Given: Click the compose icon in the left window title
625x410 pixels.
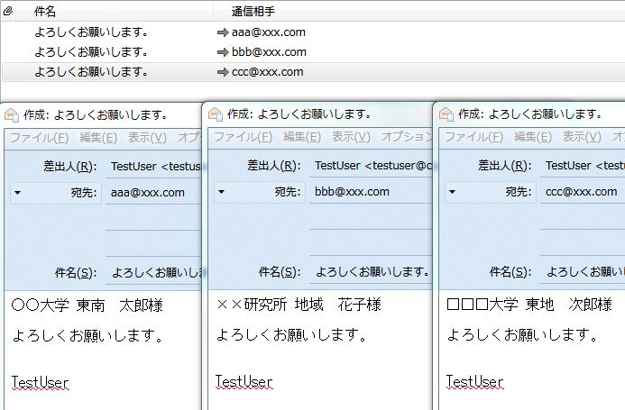Looking at the screenshot, I should click(12, 115).
